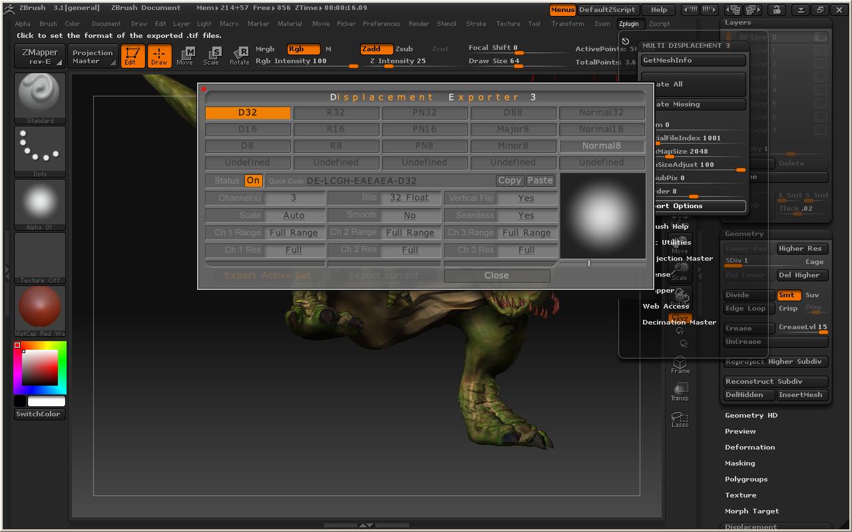Toggle the Smt smoothing button

(788, 295)
